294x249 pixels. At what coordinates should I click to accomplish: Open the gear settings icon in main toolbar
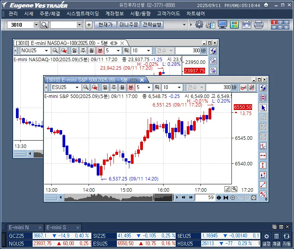pyautogui.click(x=199, y=24)
